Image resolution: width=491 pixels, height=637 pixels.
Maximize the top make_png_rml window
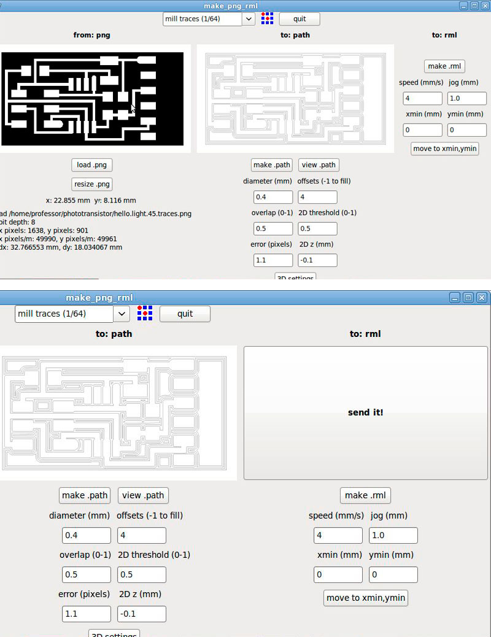[474, 6]
